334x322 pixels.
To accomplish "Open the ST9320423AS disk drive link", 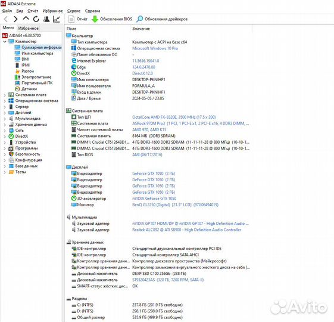I will (168, 280).
